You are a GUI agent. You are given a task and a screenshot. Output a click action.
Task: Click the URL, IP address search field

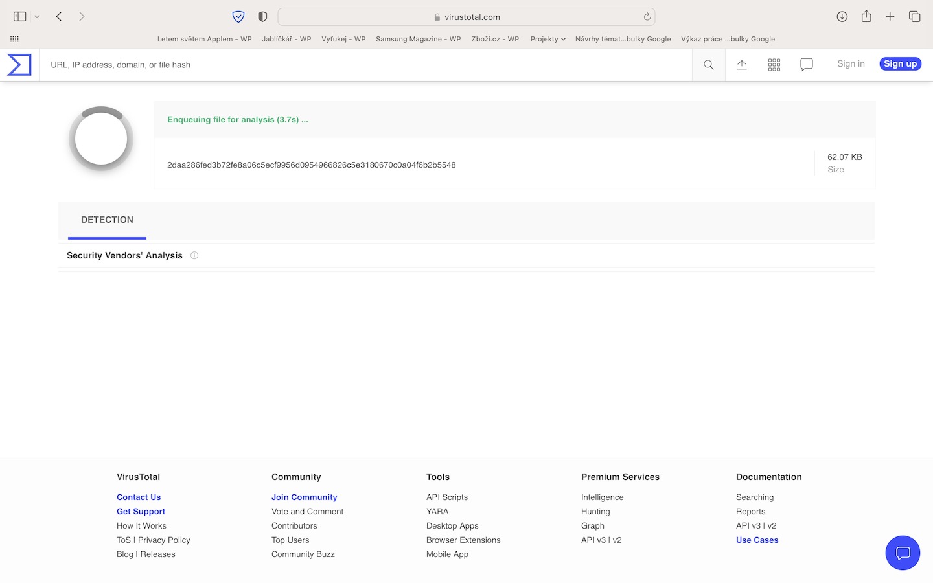click(363, 65)
